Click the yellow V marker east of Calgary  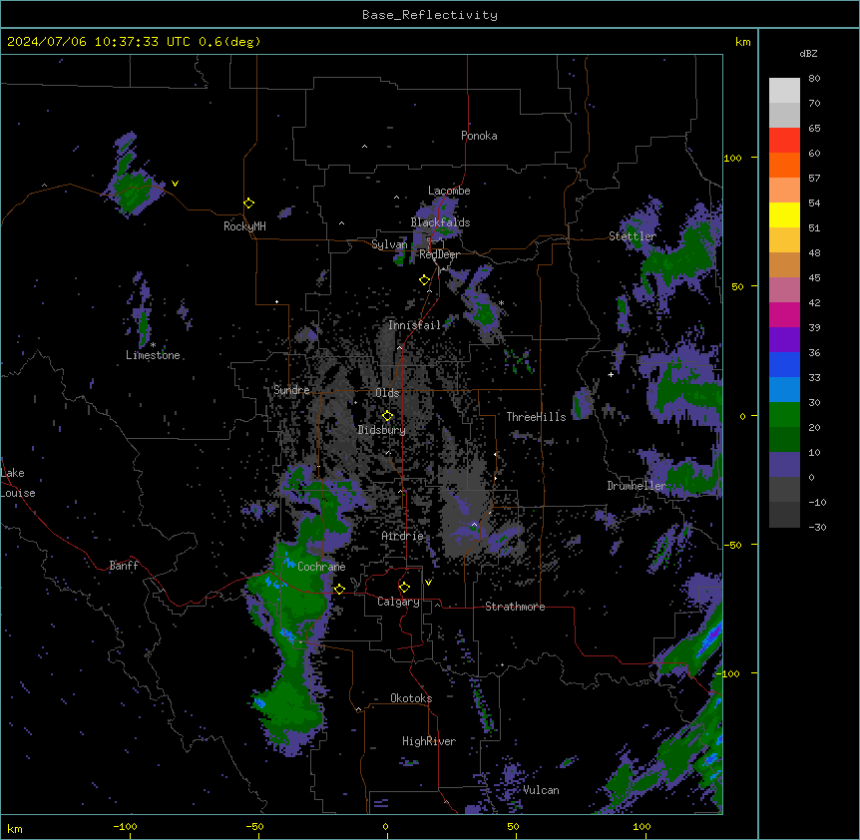click(428, 583)
